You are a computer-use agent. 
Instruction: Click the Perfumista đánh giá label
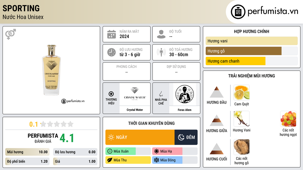[x=43, y=138]
